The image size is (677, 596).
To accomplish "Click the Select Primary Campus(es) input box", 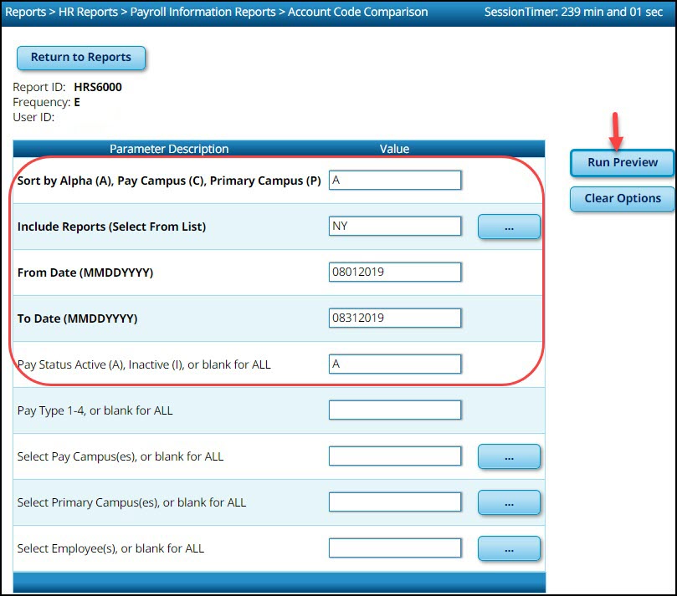I will click(395, 502).
